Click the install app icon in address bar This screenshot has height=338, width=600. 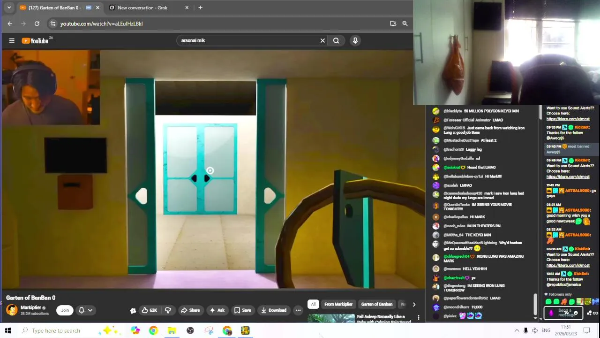pyautogui.click(x=393, y=23)
